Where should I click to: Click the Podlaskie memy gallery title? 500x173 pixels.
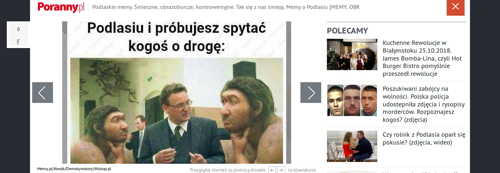226,7
